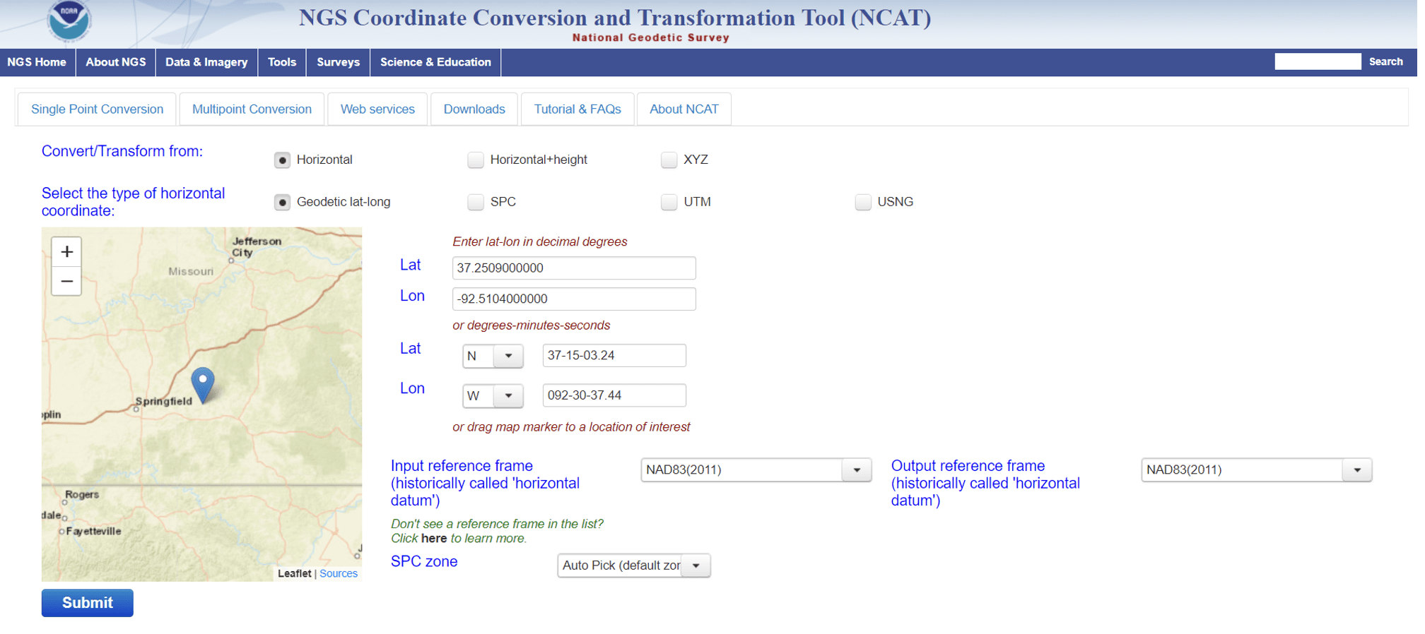Click the NOAA logo icon
This screenshot has height=634, width=1425.
69,20
